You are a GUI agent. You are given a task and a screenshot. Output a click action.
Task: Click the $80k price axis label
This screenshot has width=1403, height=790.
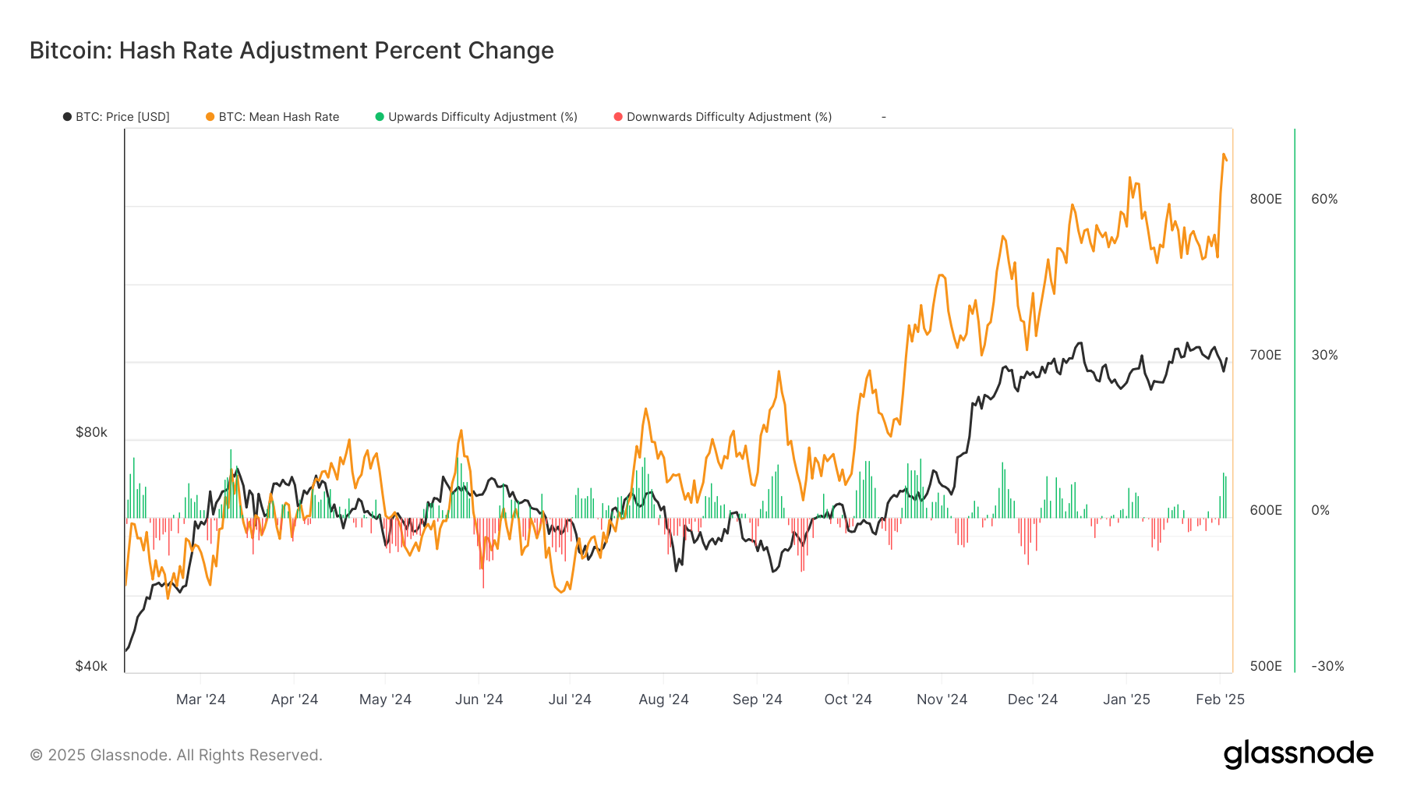coord(91,432)
